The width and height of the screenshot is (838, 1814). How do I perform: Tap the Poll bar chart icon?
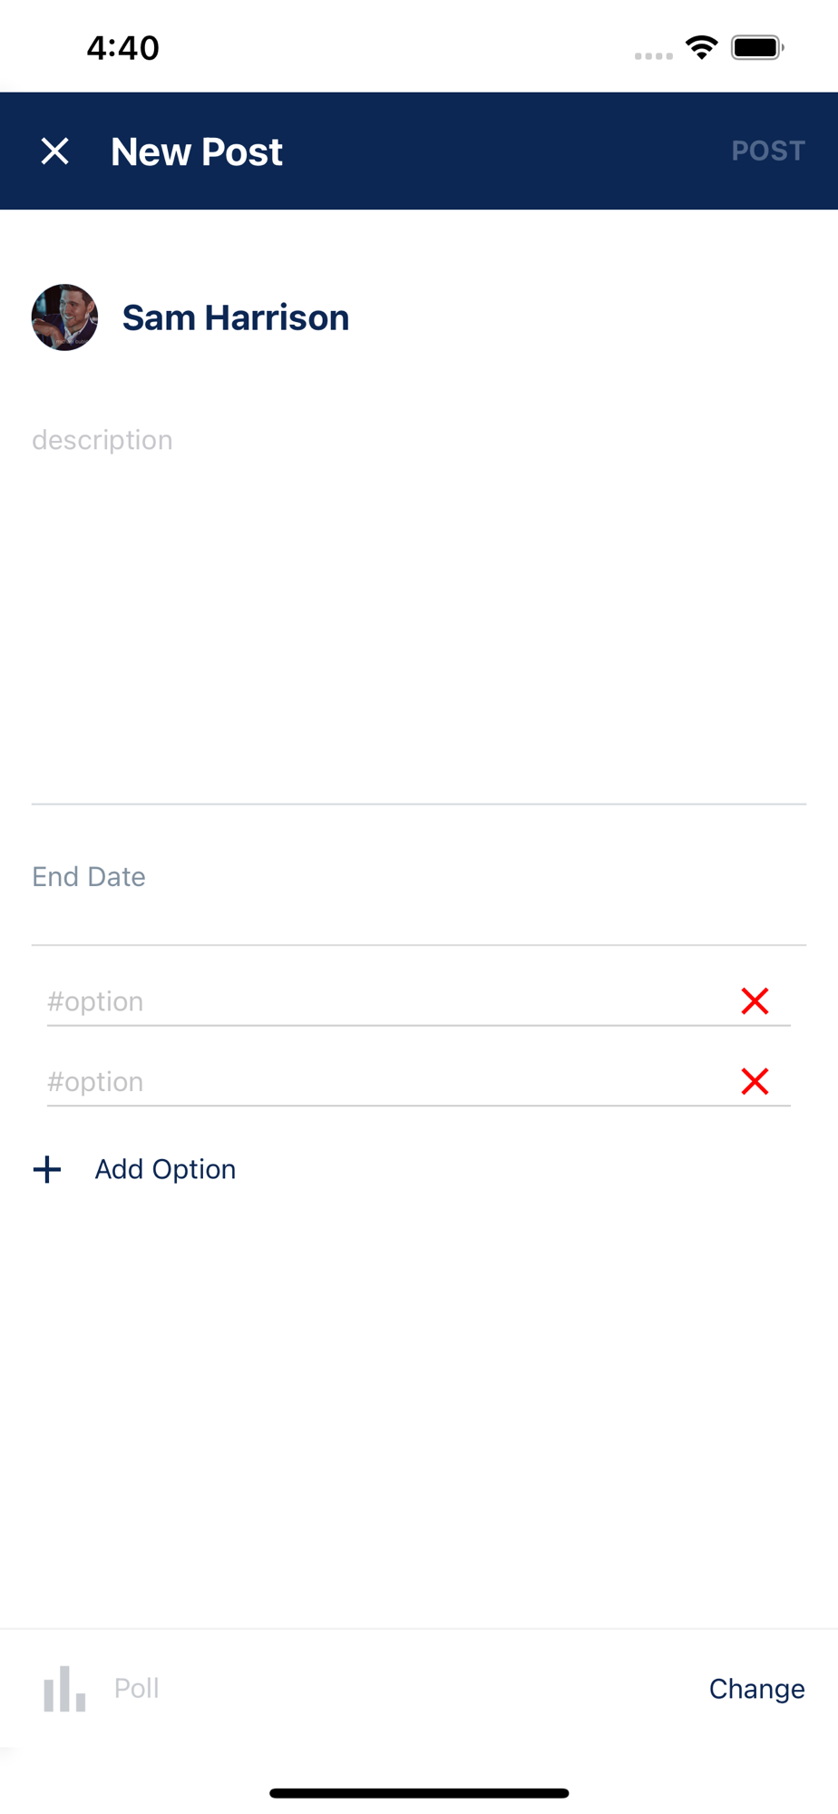(64, 1689)
